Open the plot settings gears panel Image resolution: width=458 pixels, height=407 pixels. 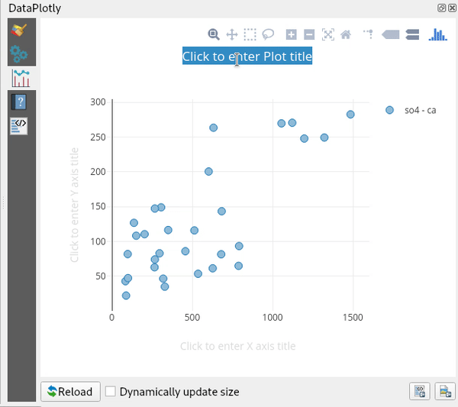19,53
